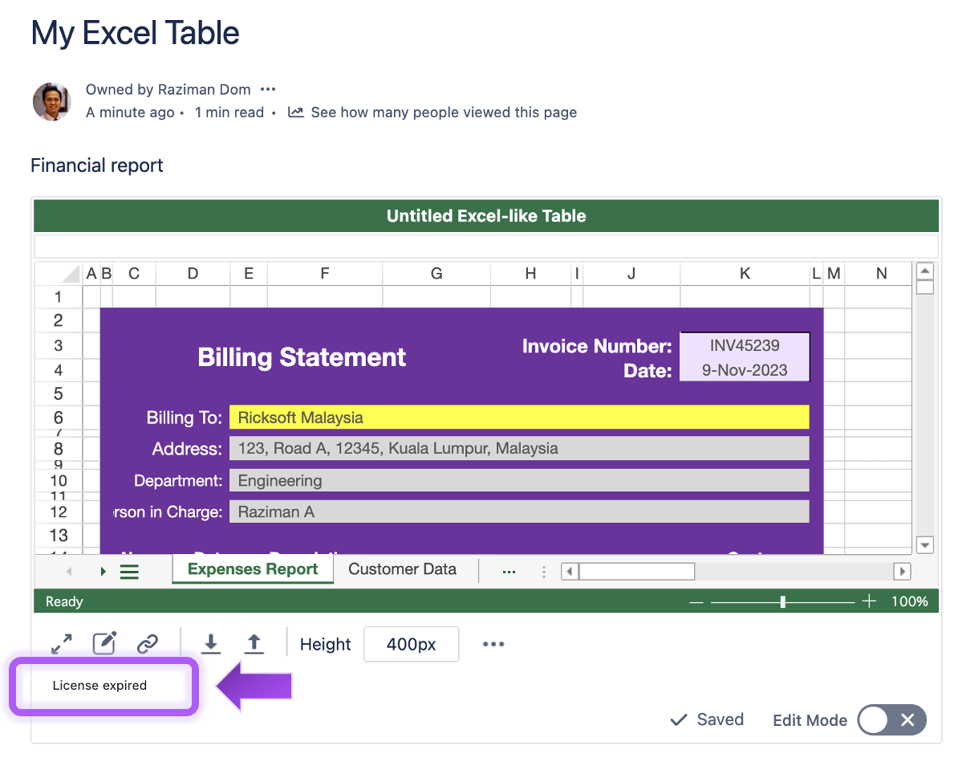This screenshot has height=758, width=958.
Task: Click the page views chart icon
Action: 295,112
